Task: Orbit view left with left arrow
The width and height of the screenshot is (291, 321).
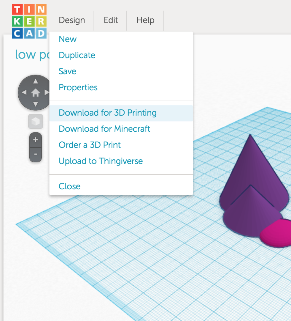Action: point(24,92)
